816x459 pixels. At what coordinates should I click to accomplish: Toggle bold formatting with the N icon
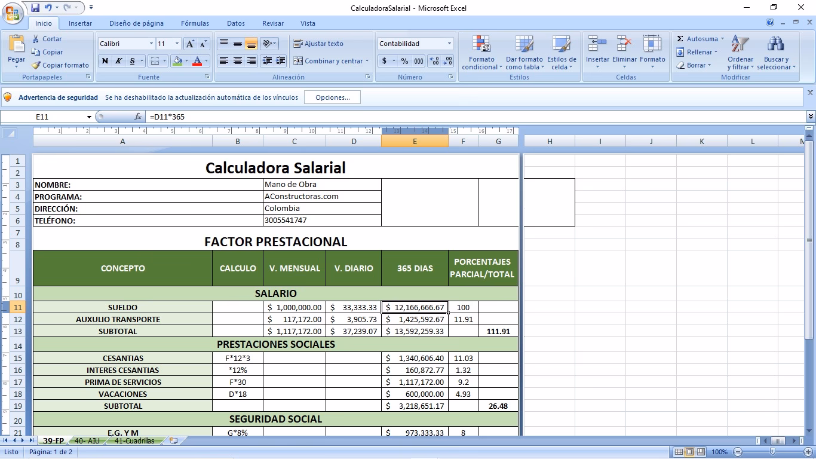(x=105, y=62)
